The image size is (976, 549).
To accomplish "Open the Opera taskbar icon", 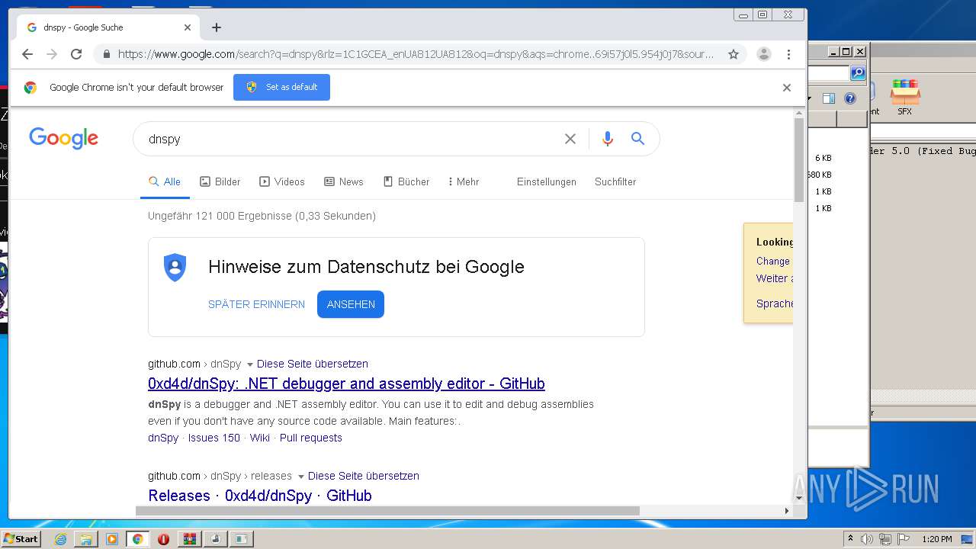I will pos(163,539).
